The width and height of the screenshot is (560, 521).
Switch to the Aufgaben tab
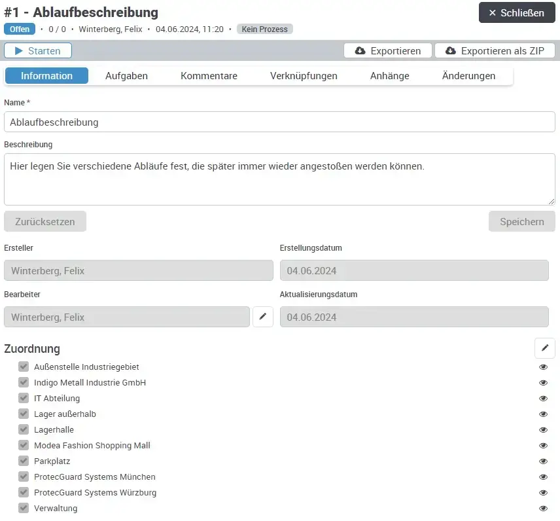(126, 76)
